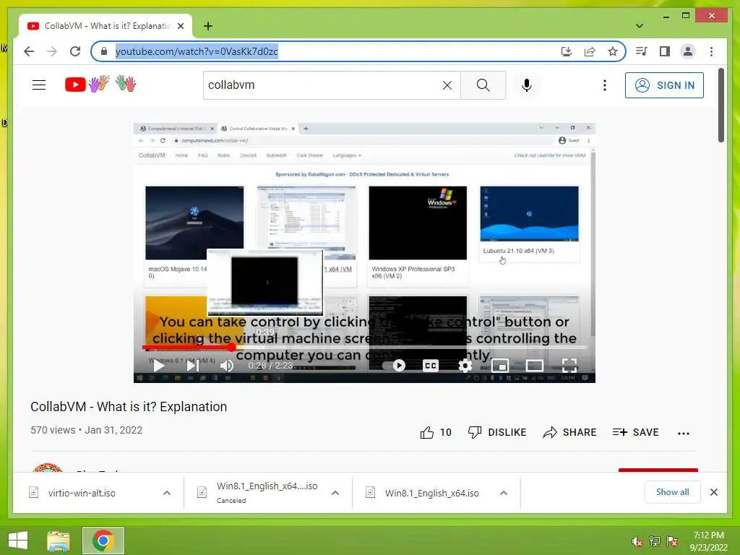
Task: Open the Chrome side panel
Action: pyautogui.click(x=665, y=51)
